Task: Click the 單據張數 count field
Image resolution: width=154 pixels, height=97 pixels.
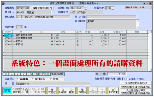Action: coord(20,27)
